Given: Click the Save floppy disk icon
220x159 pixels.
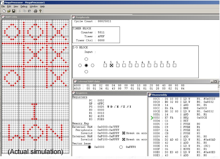Looking at the screenshot, I should (14, 11).
